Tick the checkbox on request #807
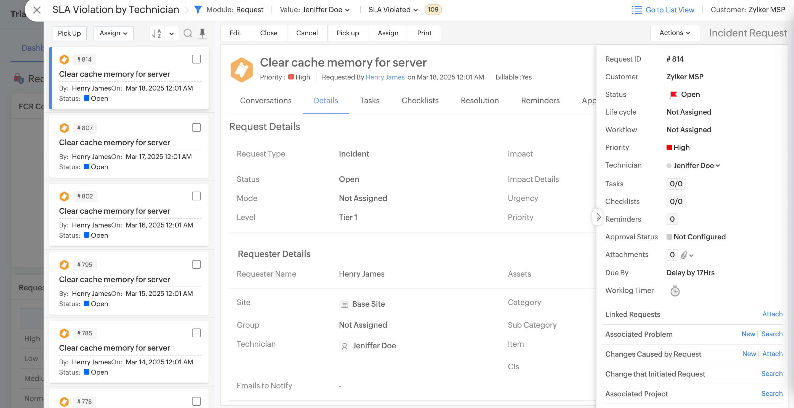The image size is (794, 408). click(x=196, y=128)
